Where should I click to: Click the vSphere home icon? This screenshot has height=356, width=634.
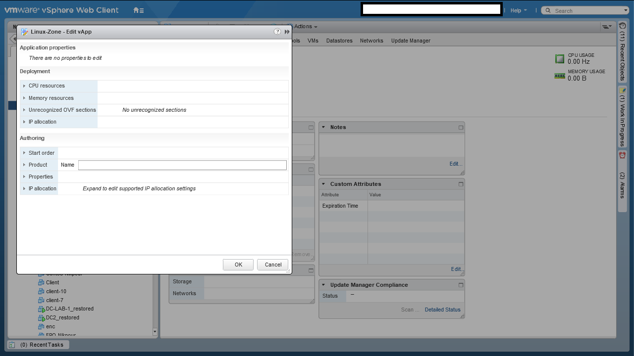point(138,10)
